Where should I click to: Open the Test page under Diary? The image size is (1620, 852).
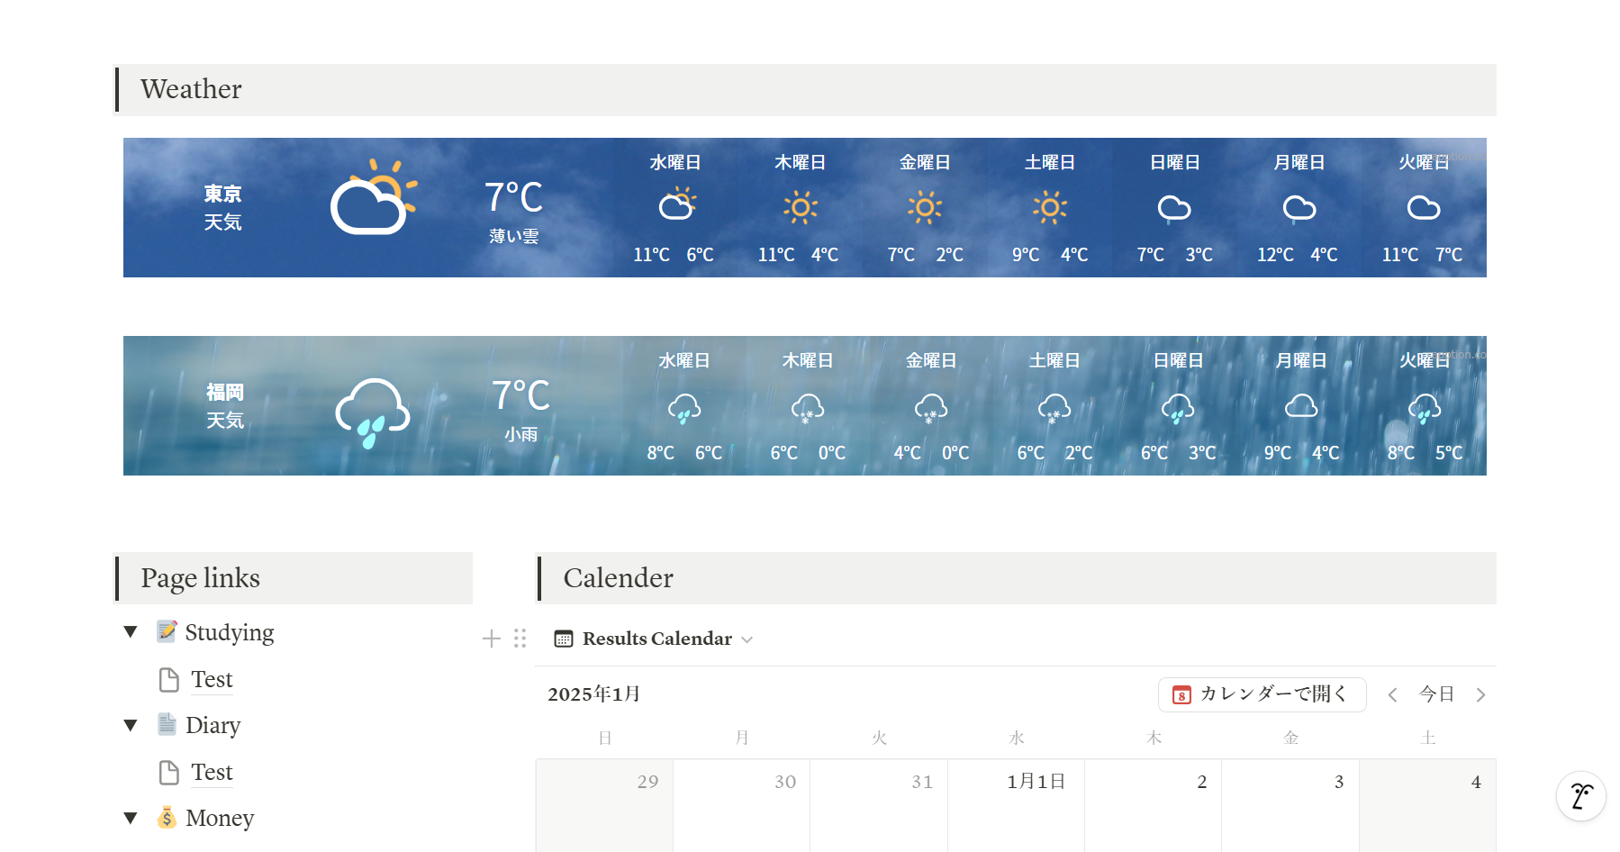(x=212, y=772)
